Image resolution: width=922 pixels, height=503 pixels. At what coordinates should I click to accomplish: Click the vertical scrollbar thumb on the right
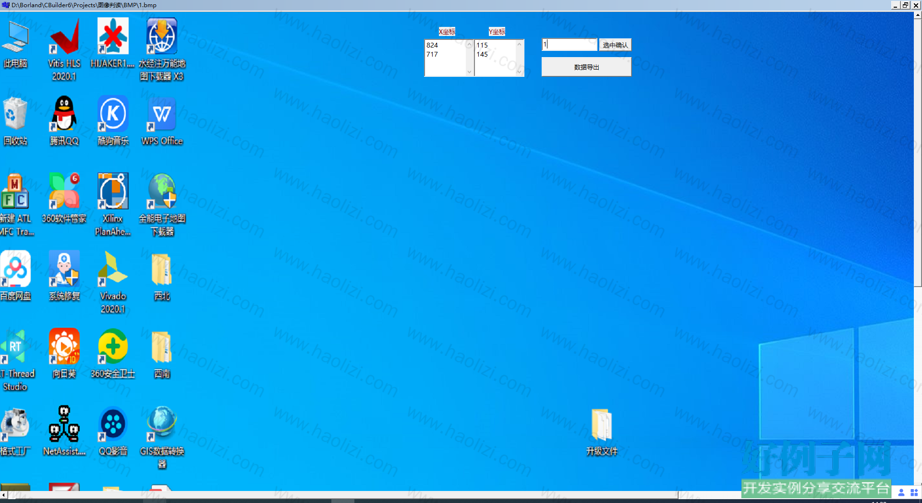918,153
